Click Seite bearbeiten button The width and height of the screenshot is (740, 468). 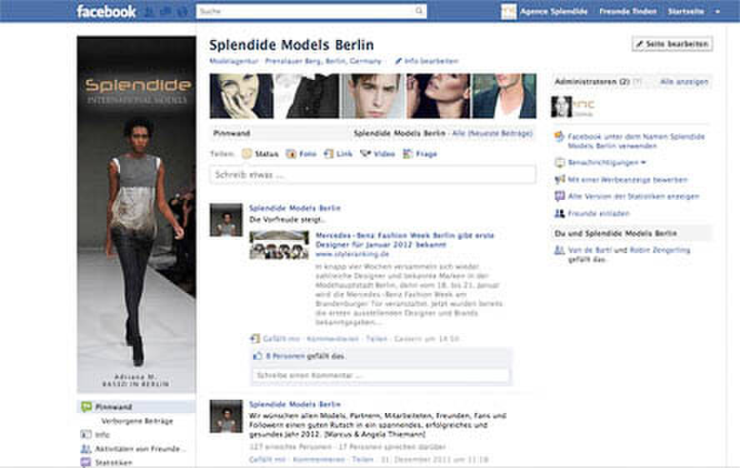pyautogui.click(x=672, y=44)
